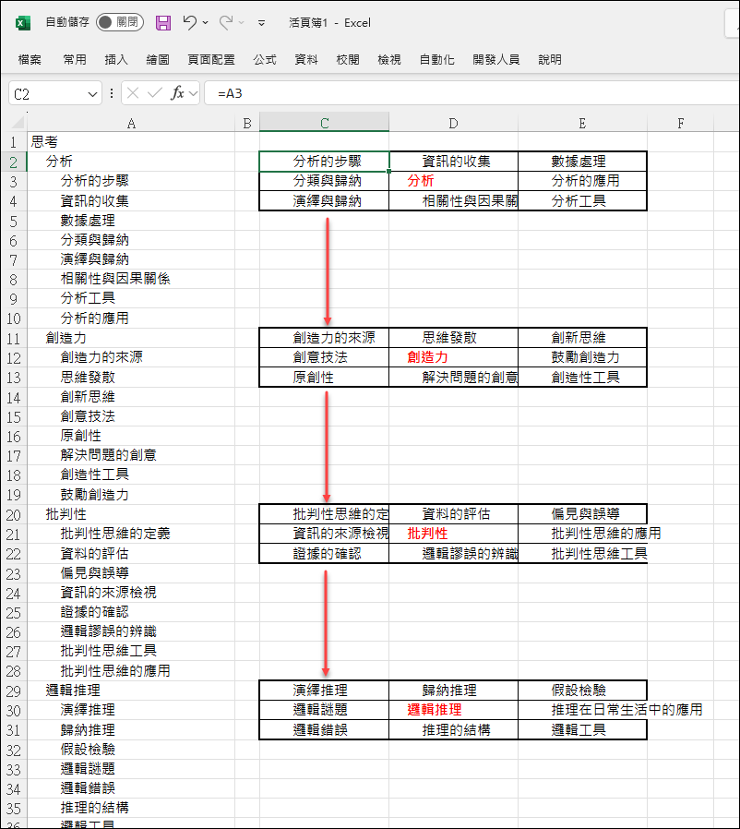Screen dimensions: 740x829
Task: Click the Name Box showing C2
Action: click(48, 93)
